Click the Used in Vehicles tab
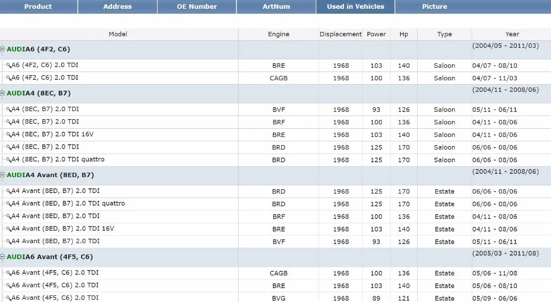The width and height of the screenshot is (551, 302). click(355, 7)
